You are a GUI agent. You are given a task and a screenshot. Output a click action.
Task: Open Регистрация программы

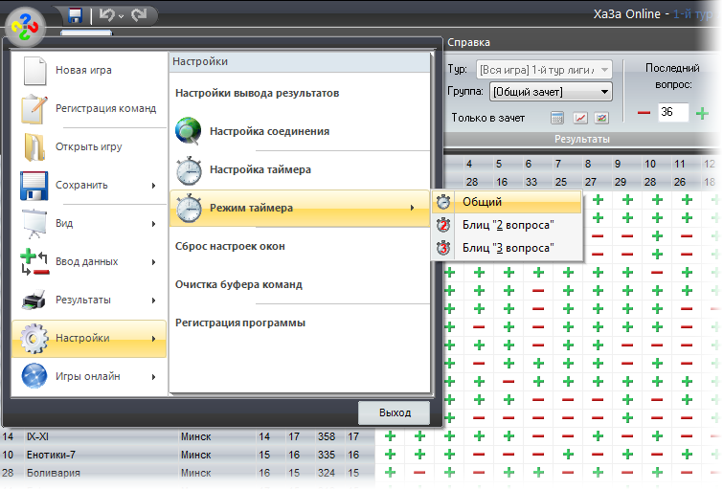tap(300, 323)
